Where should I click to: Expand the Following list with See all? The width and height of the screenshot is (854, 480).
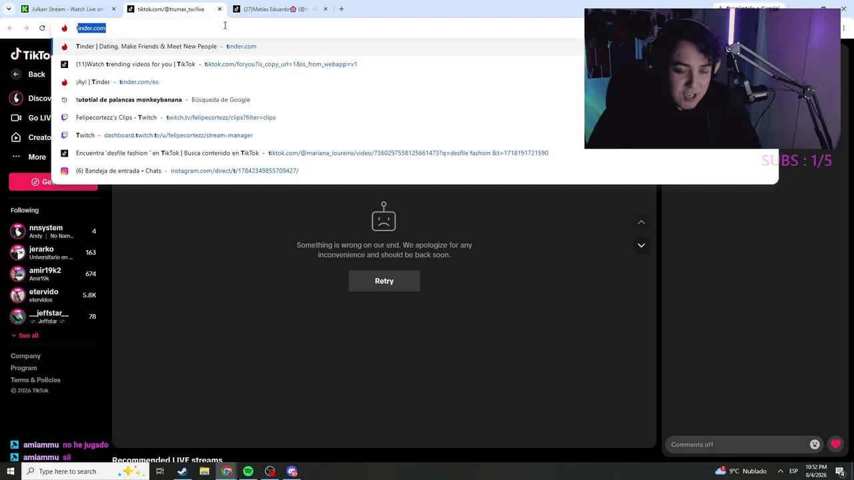(x=25, y=335)
